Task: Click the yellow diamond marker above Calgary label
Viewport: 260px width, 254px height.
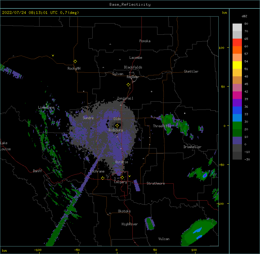Action: (122, 178)
